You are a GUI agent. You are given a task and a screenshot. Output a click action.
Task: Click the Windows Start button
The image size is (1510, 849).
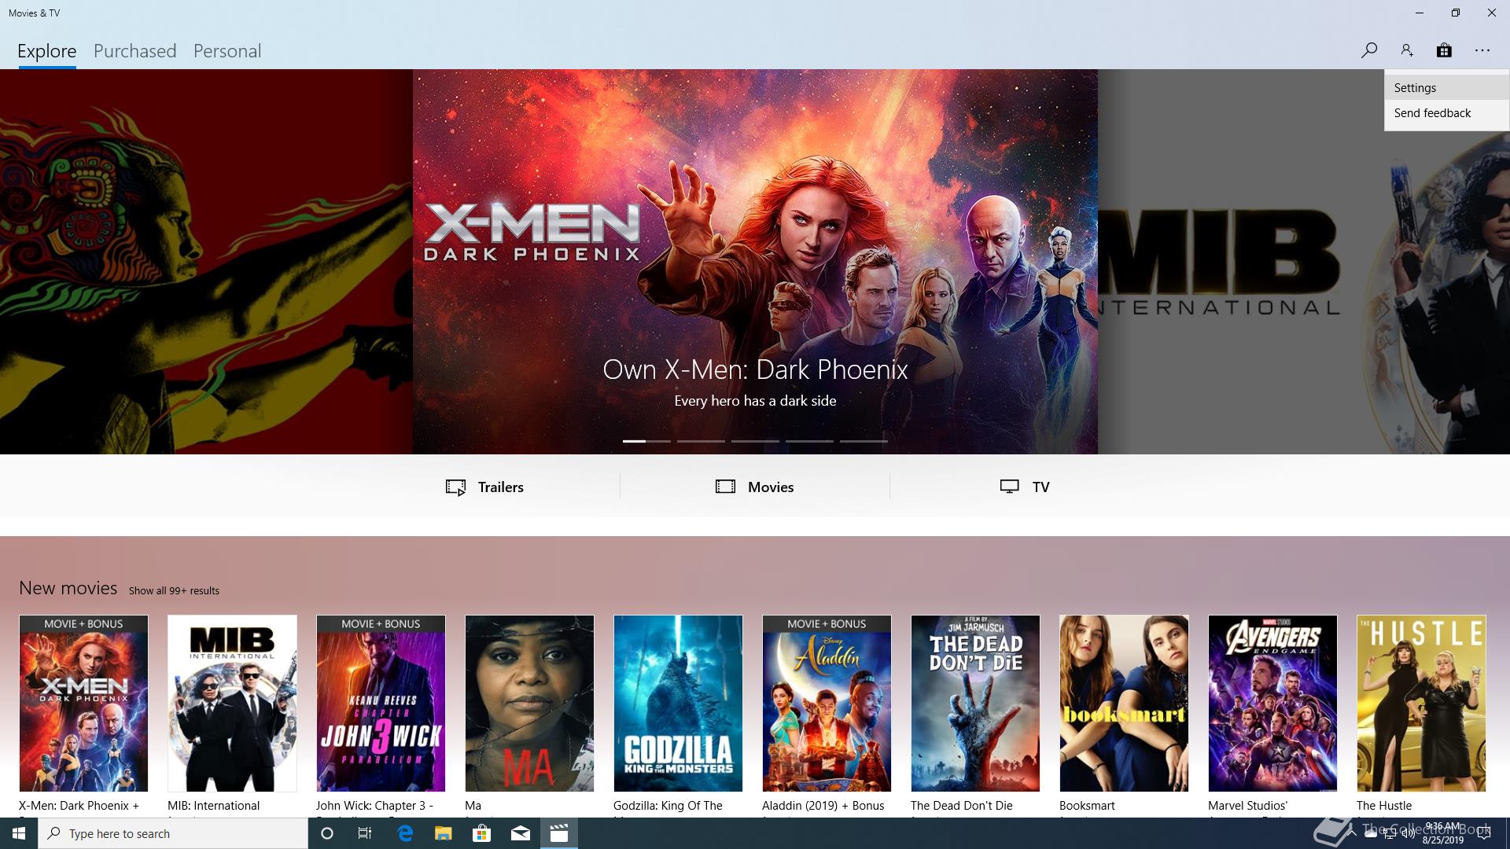[x=19, y=833]
